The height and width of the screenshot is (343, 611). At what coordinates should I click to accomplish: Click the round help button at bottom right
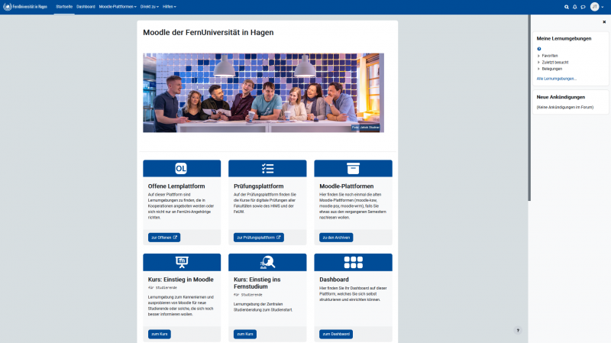pyautogui.click(x=518, y=331)
